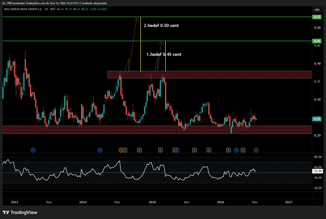Click the earnings marker nearest the lightning icon
The image size is (326, 219).
coord(243,150)
